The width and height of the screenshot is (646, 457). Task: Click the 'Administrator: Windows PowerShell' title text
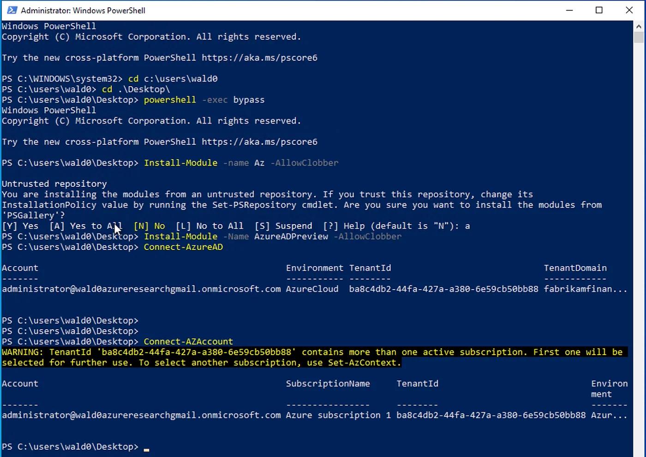click(x=83, y=10)
